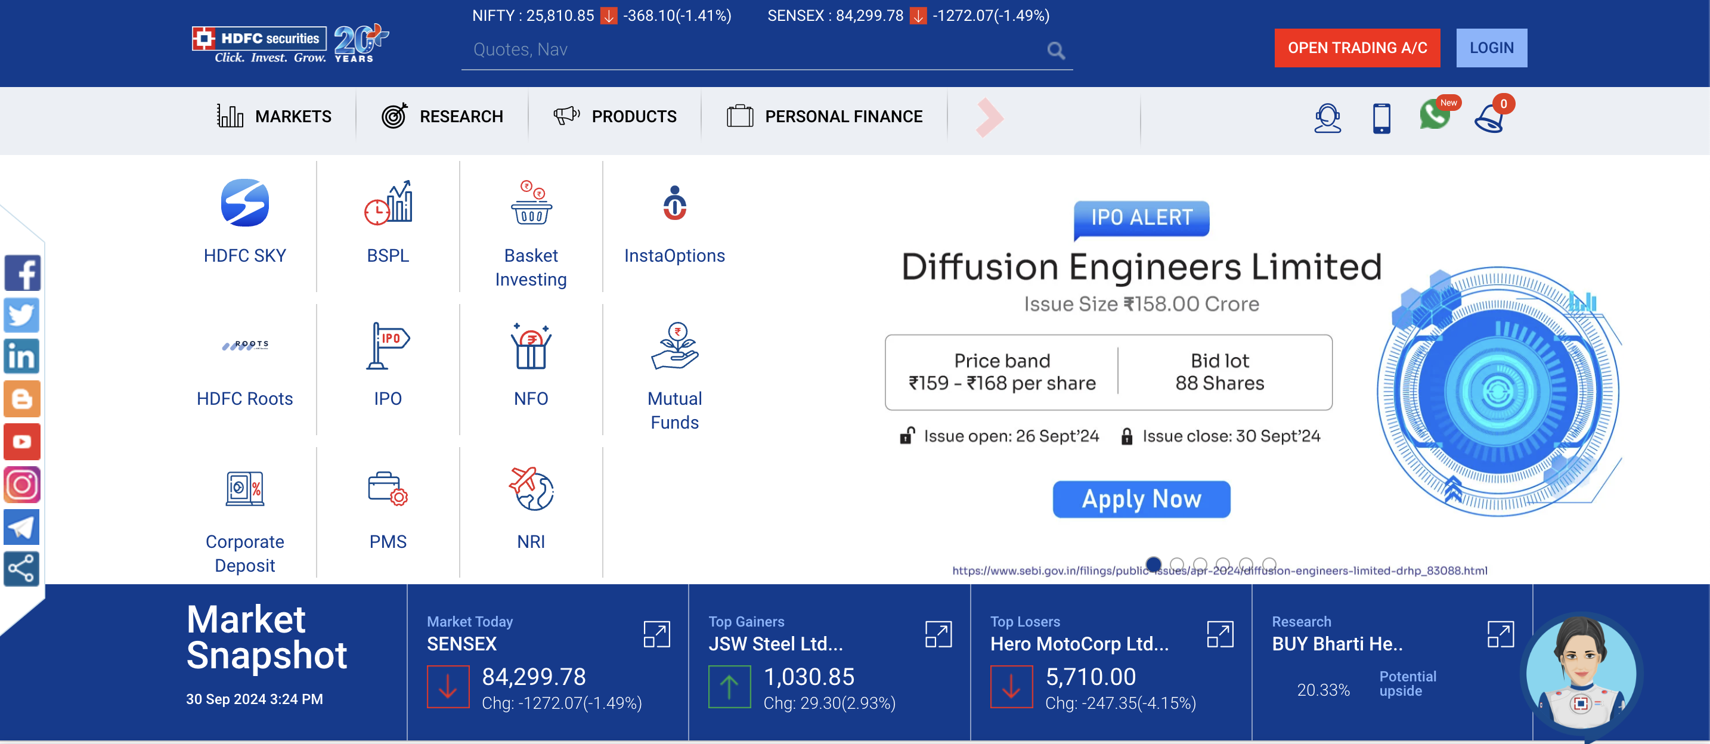Open the NRI globe and plane icon
This screenshot has height=744, width=1710.
(531, 489)
